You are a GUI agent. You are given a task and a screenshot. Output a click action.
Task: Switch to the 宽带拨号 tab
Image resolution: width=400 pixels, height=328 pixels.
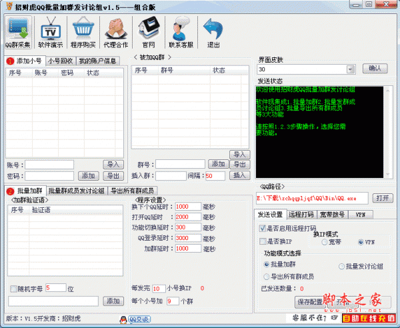(332, 215)
